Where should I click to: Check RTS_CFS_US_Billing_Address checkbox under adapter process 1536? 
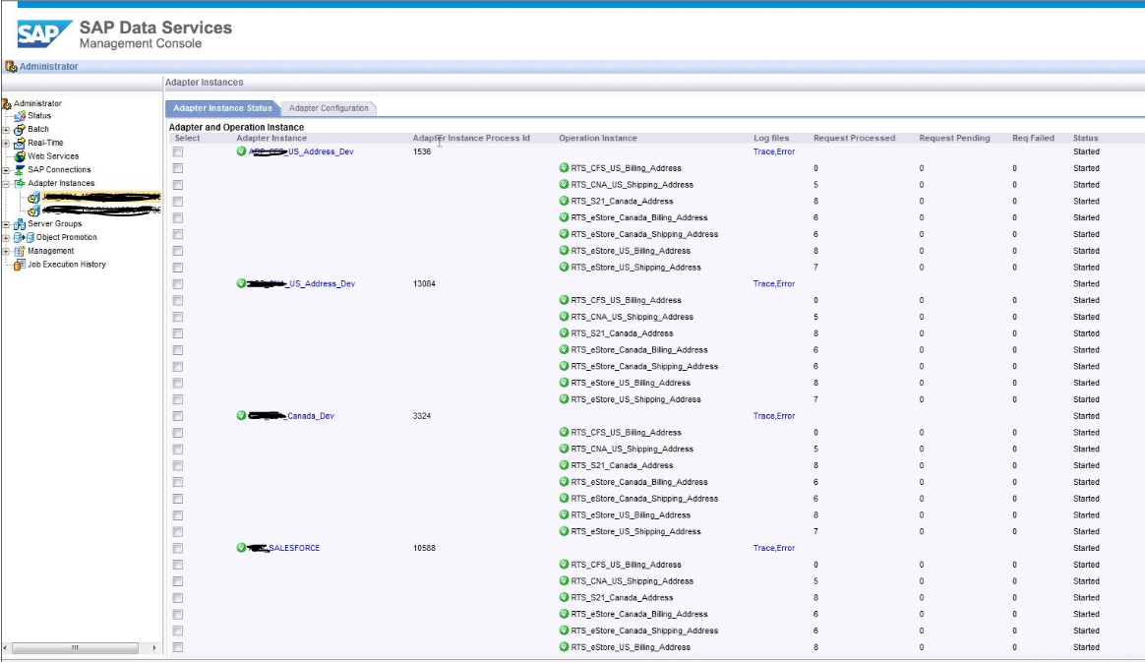(177, 168)
